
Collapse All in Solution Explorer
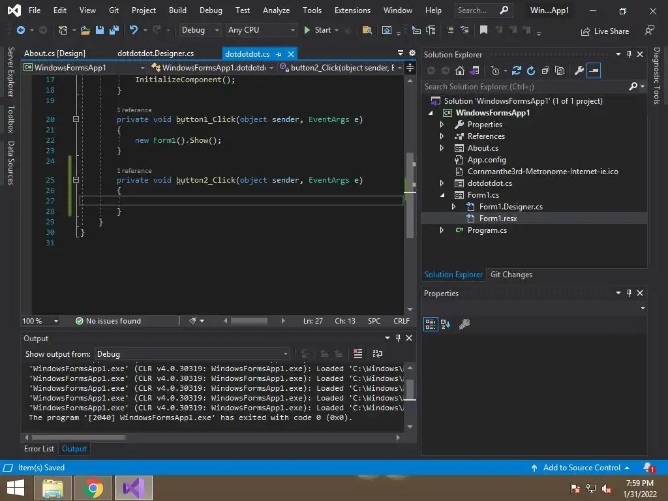tap(545, 70)
